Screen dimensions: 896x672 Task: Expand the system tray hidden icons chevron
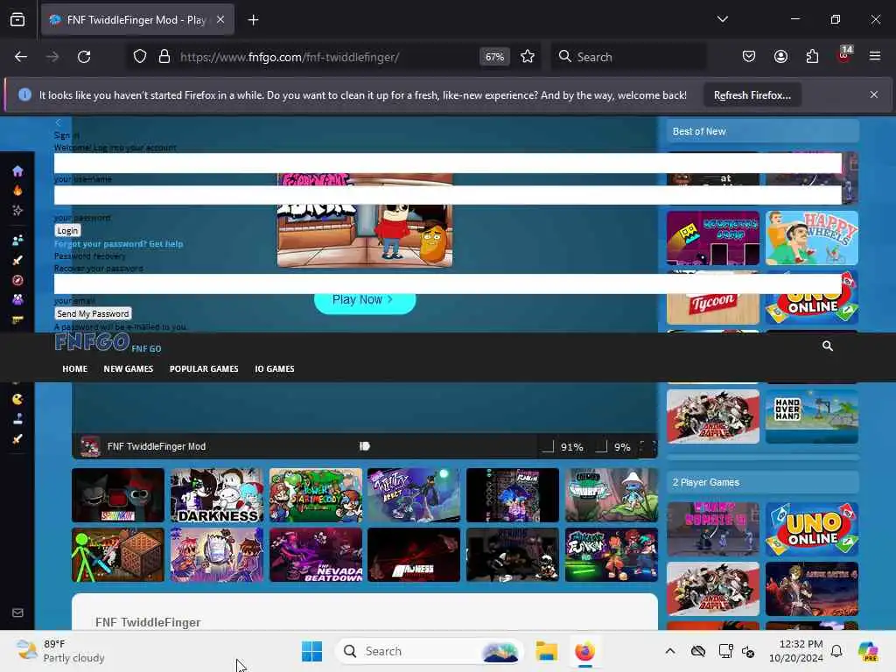pos(670,651)
